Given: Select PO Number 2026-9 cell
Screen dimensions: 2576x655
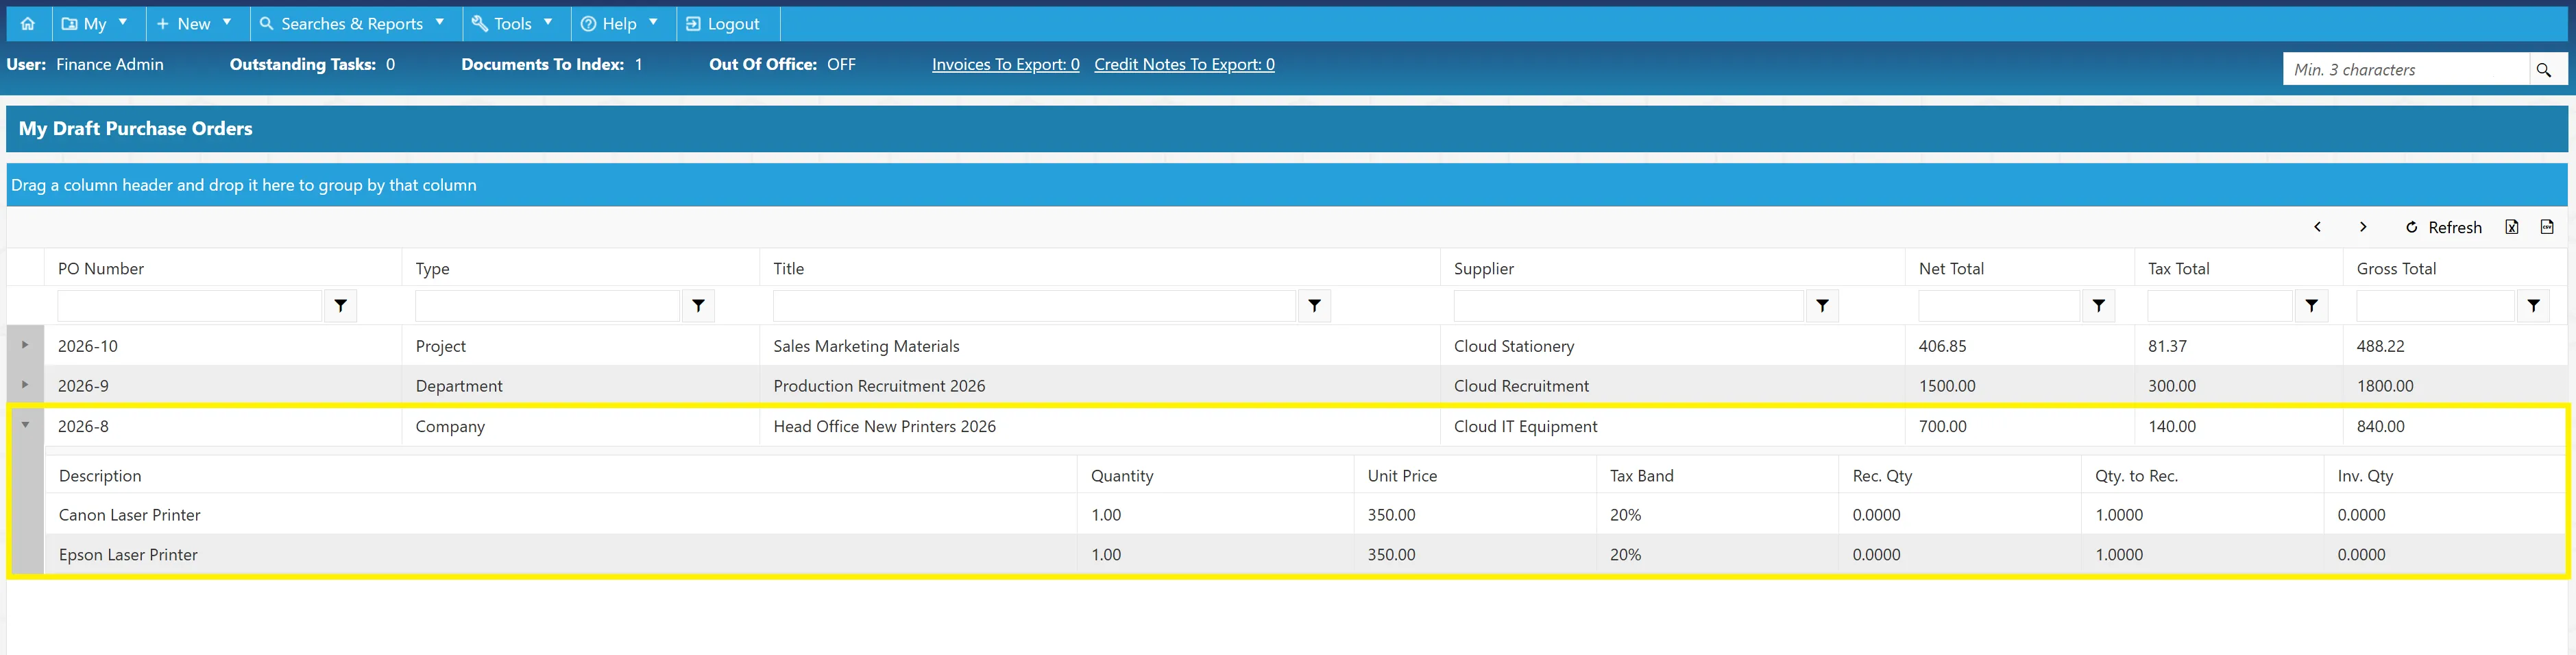Looking at the screenshot, I should (x=222, y=386).
